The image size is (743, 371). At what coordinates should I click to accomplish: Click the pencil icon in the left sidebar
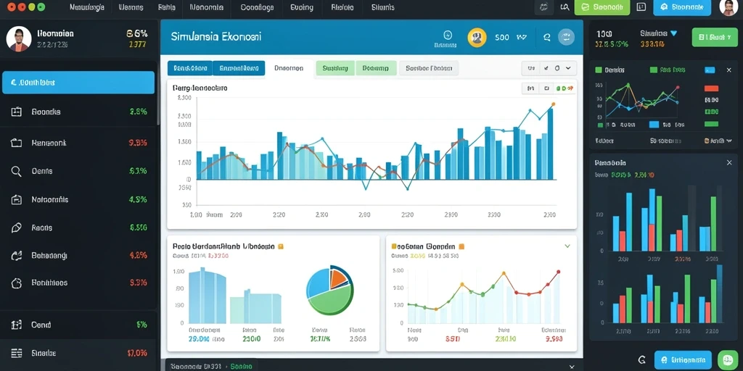point(16,228)
